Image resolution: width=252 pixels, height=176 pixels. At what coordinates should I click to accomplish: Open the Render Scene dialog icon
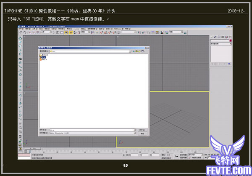click(x=167, y=32)
